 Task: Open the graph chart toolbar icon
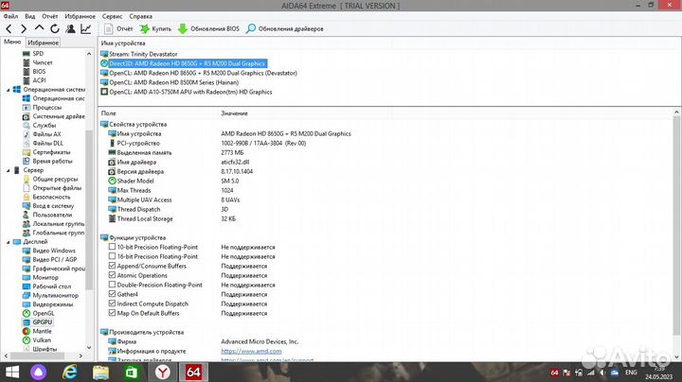tap(85, 29)
